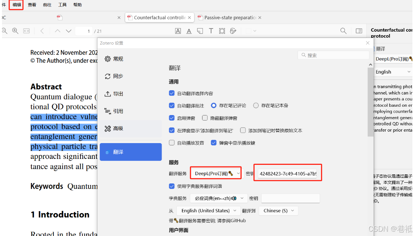Select the add text annotation tool
The image size is (414, 236).
click(211, 31)
